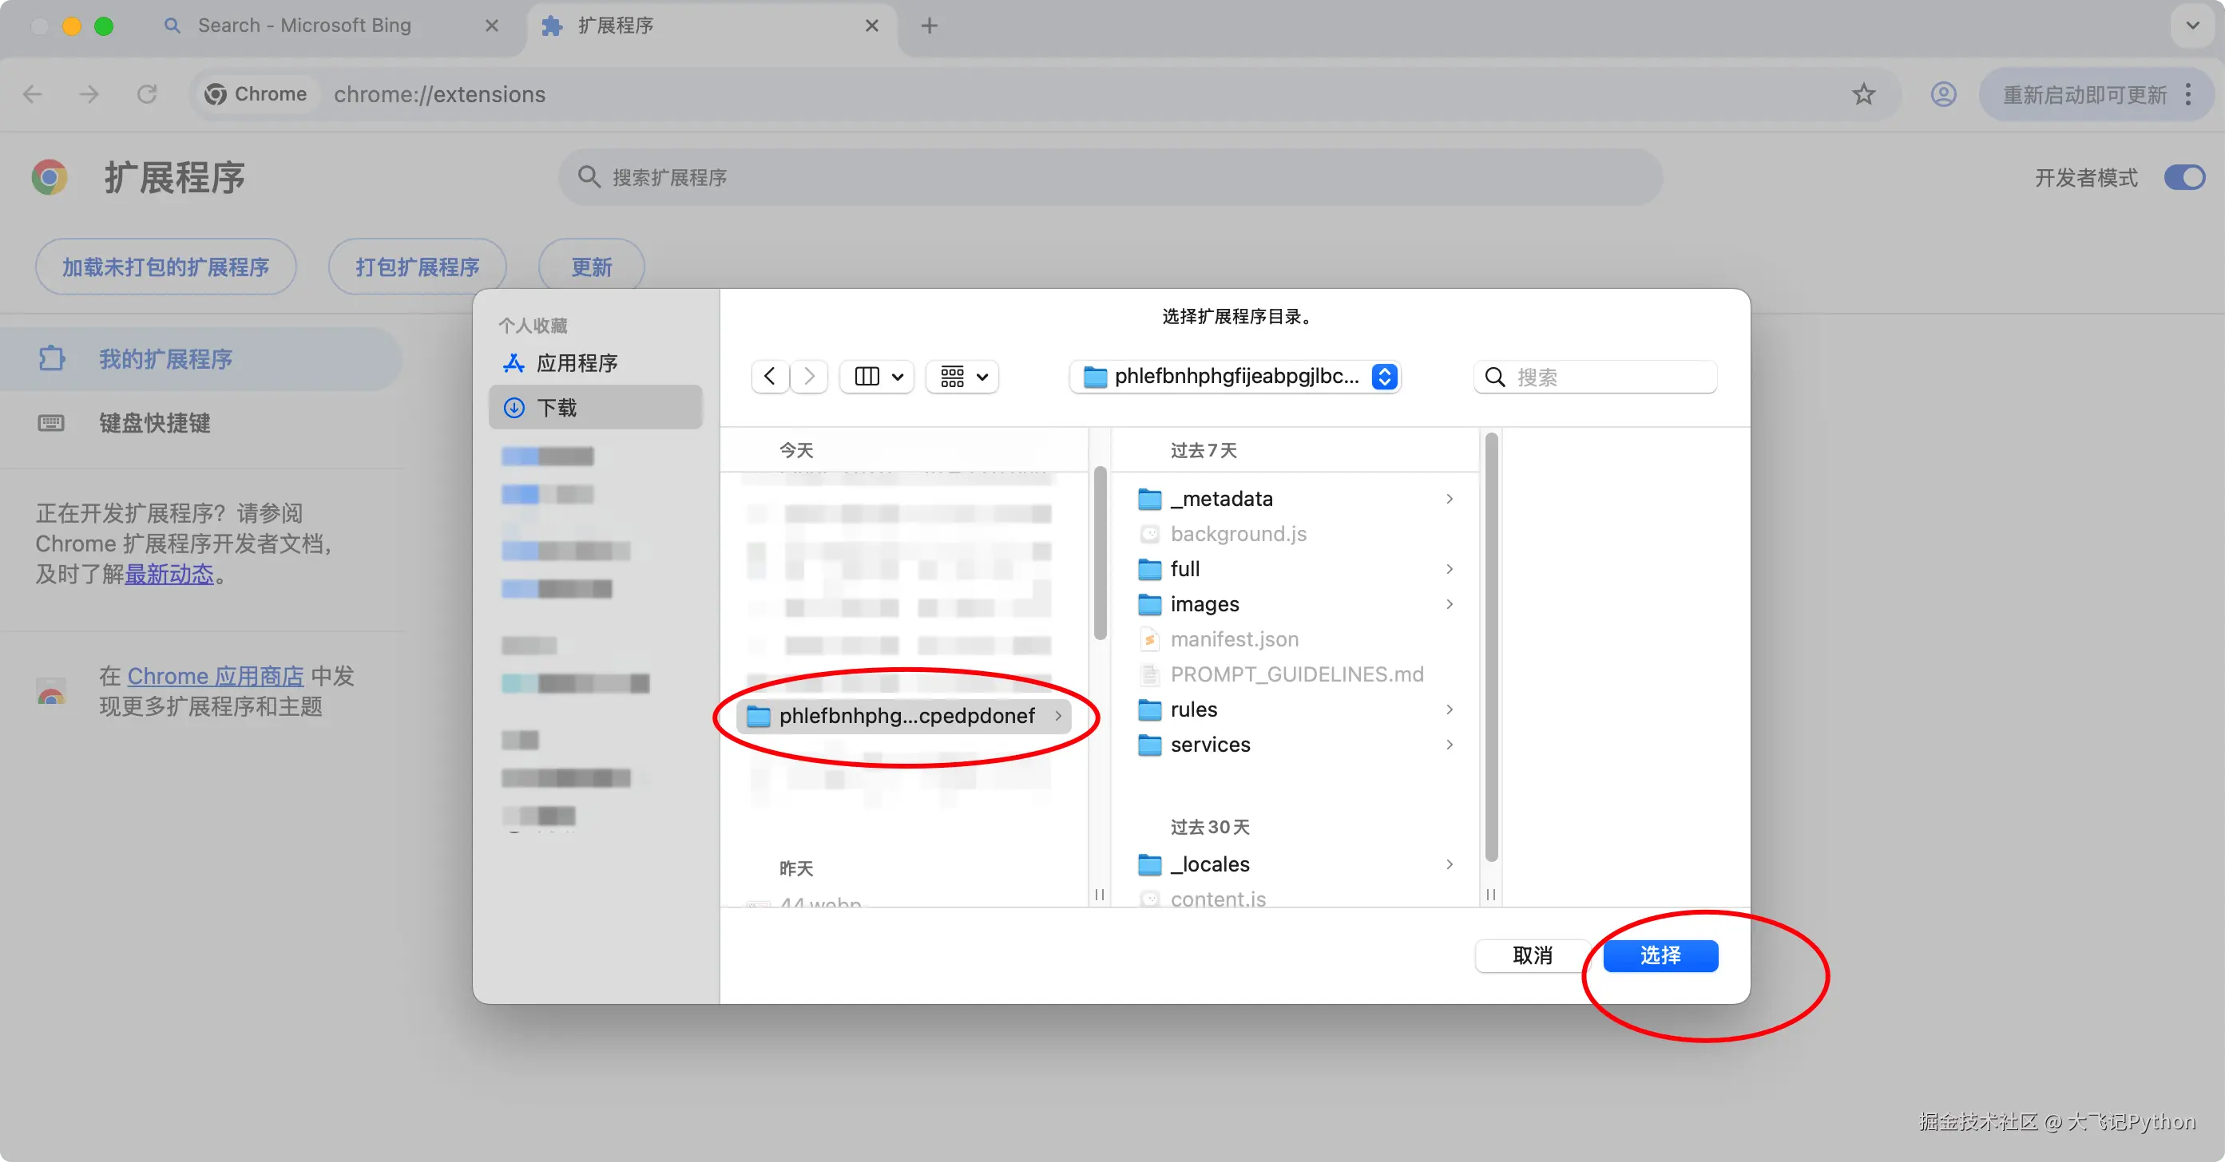Expand the _metadata folder chevron

1450,499
